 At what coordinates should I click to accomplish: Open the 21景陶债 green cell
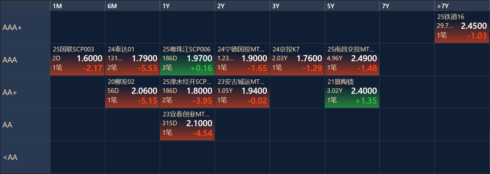tap(352, 92)
